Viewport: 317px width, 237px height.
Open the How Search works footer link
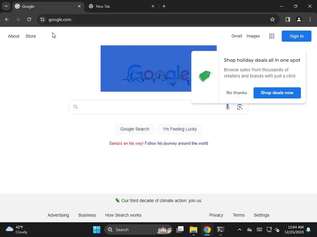point(123,215)
